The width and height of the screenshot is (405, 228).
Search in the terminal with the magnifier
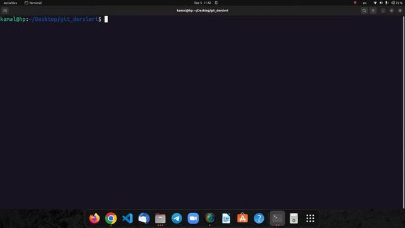(x=364, y=11)
